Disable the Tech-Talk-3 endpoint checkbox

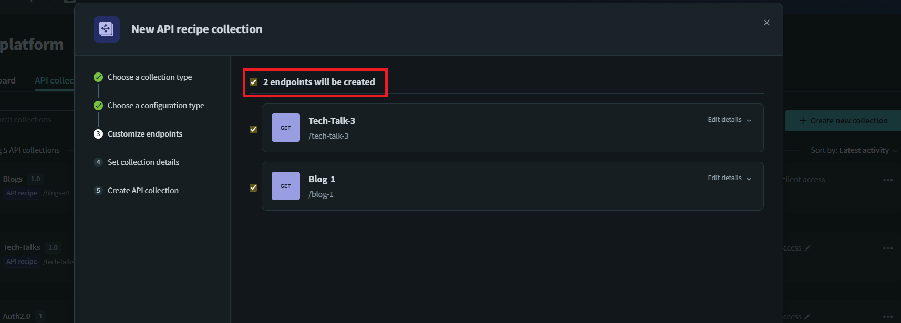(254, 129)
